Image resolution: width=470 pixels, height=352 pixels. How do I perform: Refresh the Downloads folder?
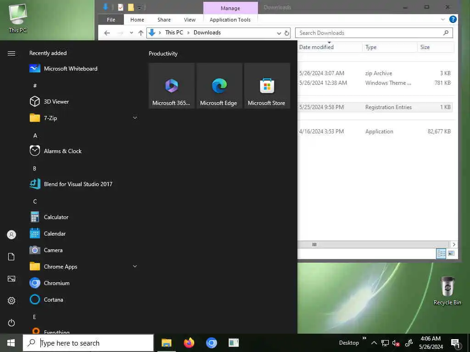[286, 33]
